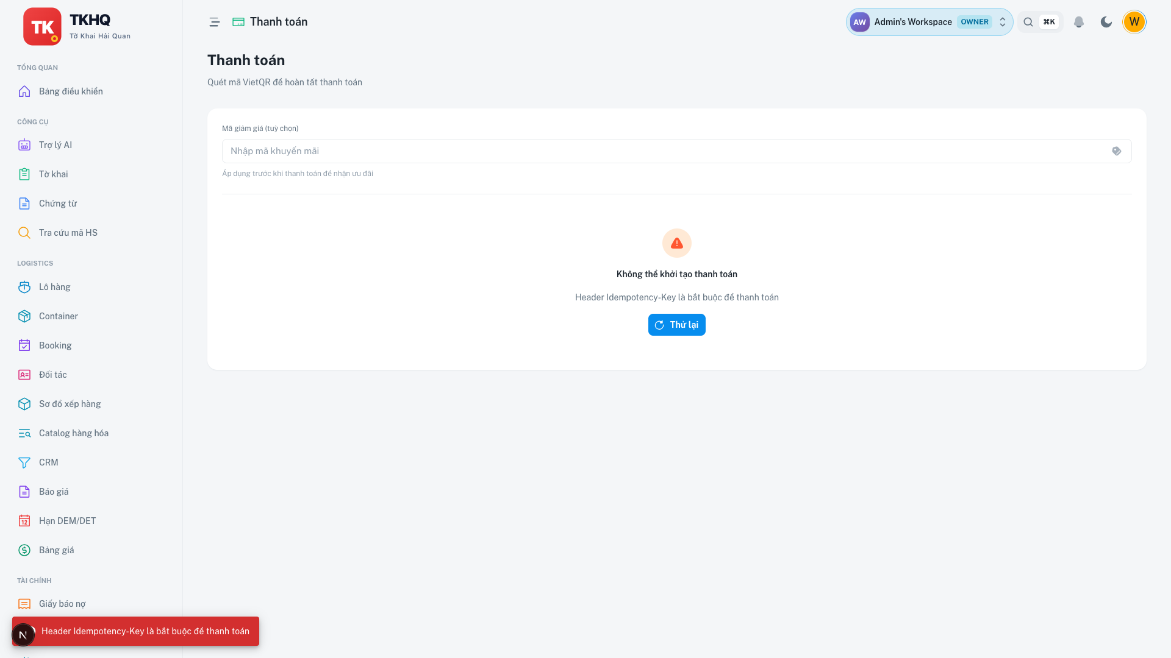This screenshot has height=658, width=1171.
Task: Click the ⌘K shortcut badge
Action: pos(1049,22)
